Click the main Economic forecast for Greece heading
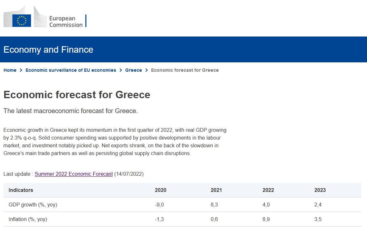 [77, 95]
